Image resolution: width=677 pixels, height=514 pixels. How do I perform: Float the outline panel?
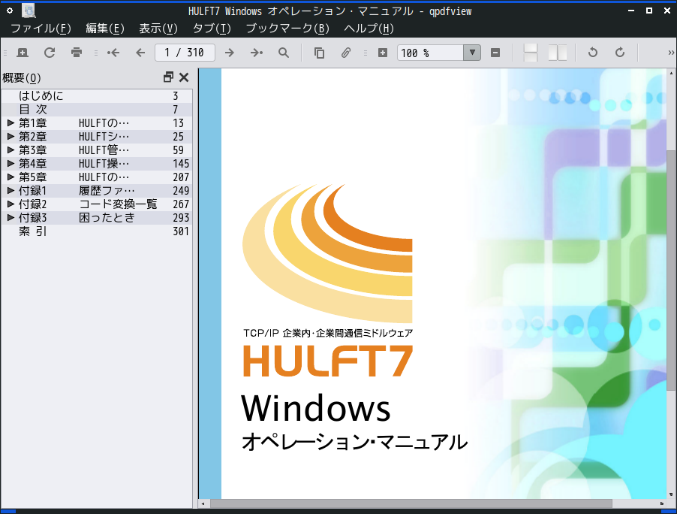pos(168,77)
